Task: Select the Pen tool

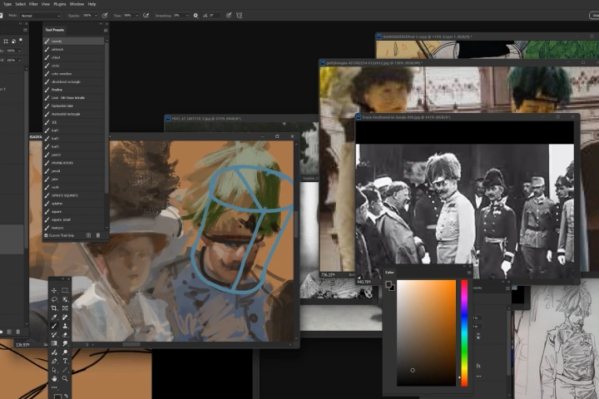Action: click(x=54, y=361)
